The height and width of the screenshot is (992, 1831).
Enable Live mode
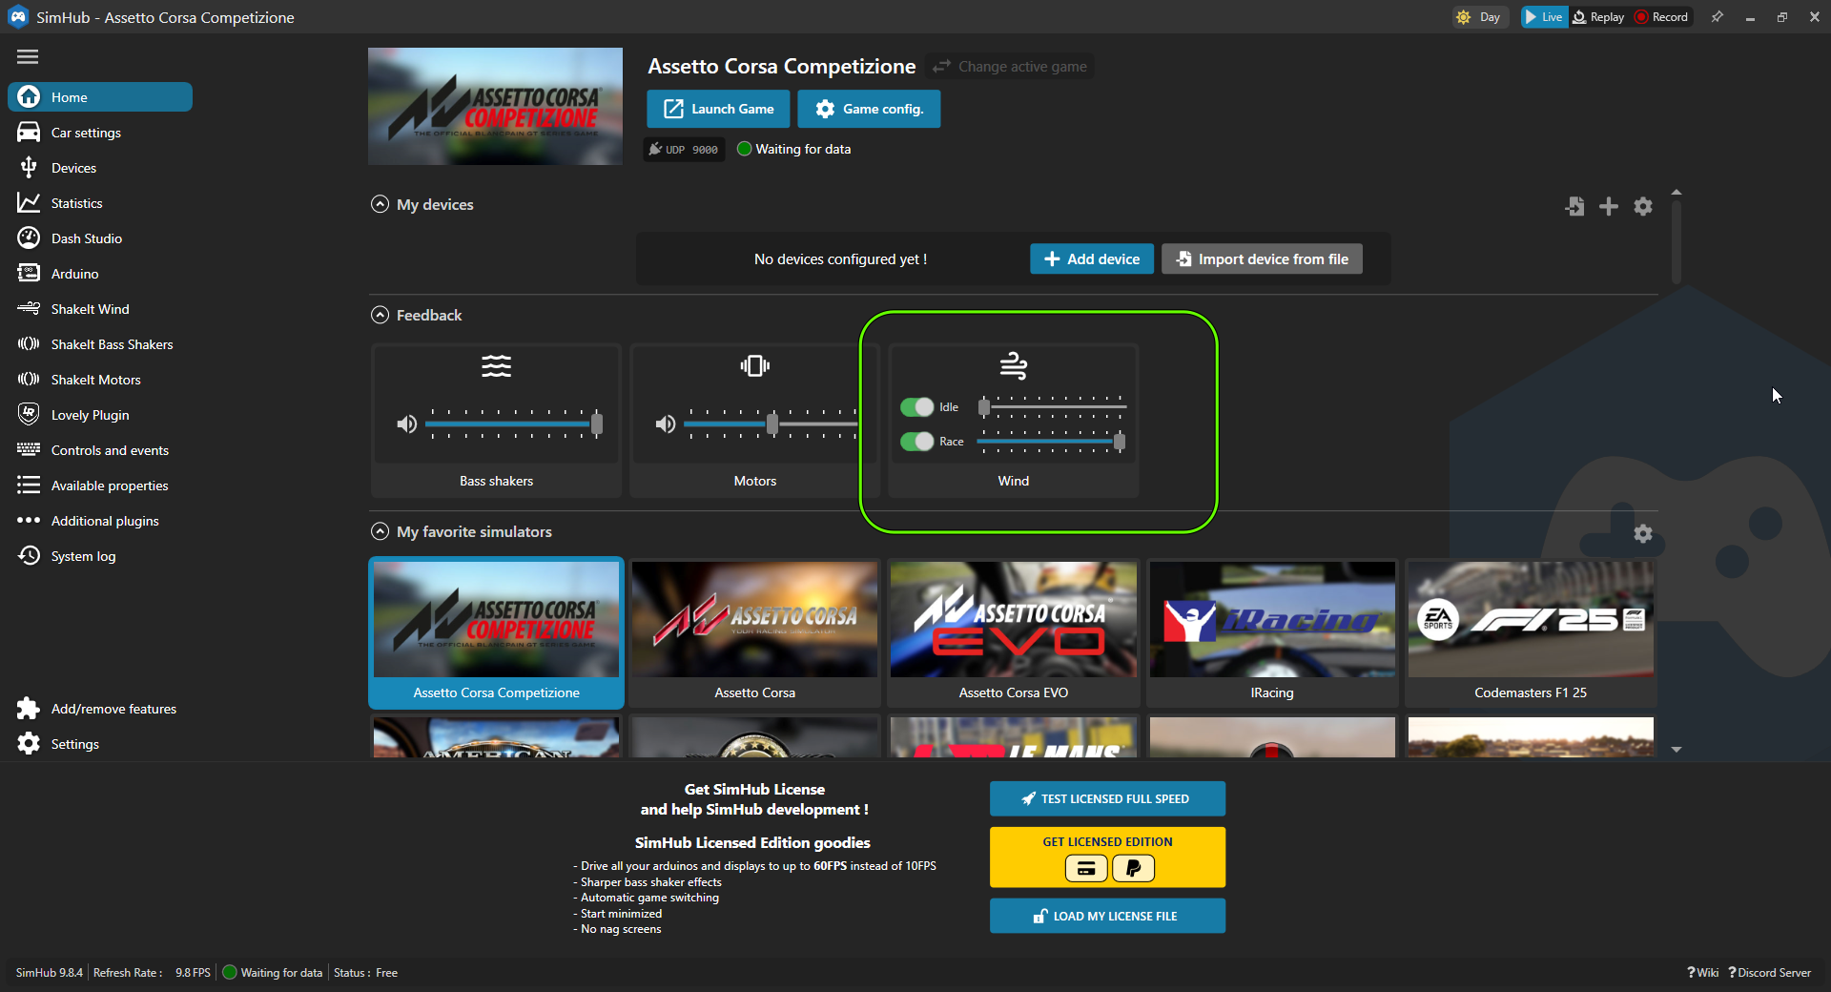click(1543, 17)
